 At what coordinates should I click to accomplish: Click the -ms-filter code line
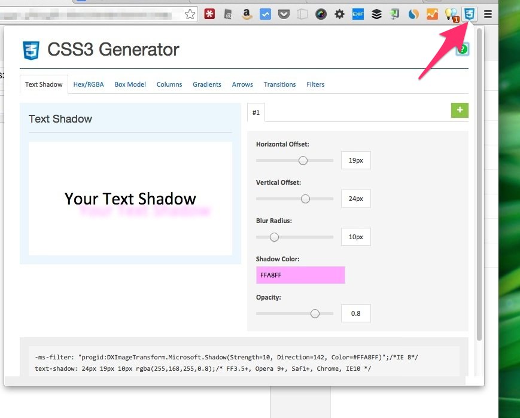click(x=227, y=358)
